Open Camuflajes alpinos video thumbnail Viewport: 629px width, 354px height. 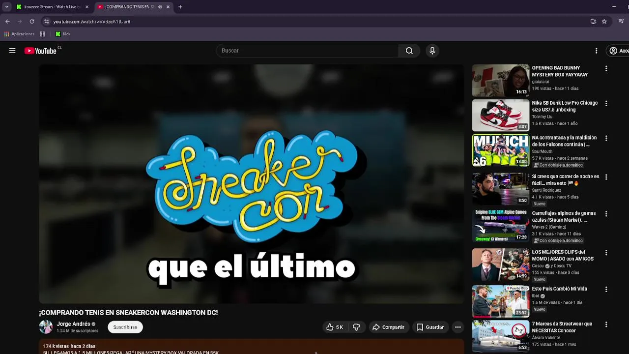pos(500,226)
